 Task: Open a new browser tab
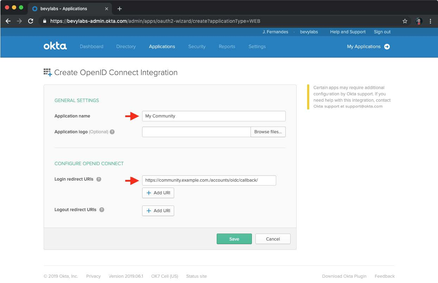(120, 9)
